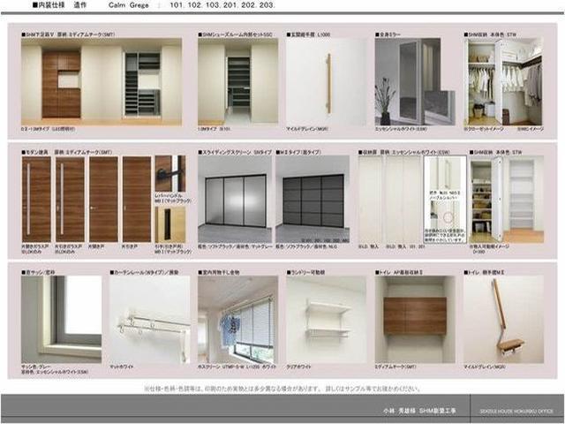Viewport: 565px width, 424px height.
Task: Click the entrance handrail L1000 image
Action: tap(326, 82)
